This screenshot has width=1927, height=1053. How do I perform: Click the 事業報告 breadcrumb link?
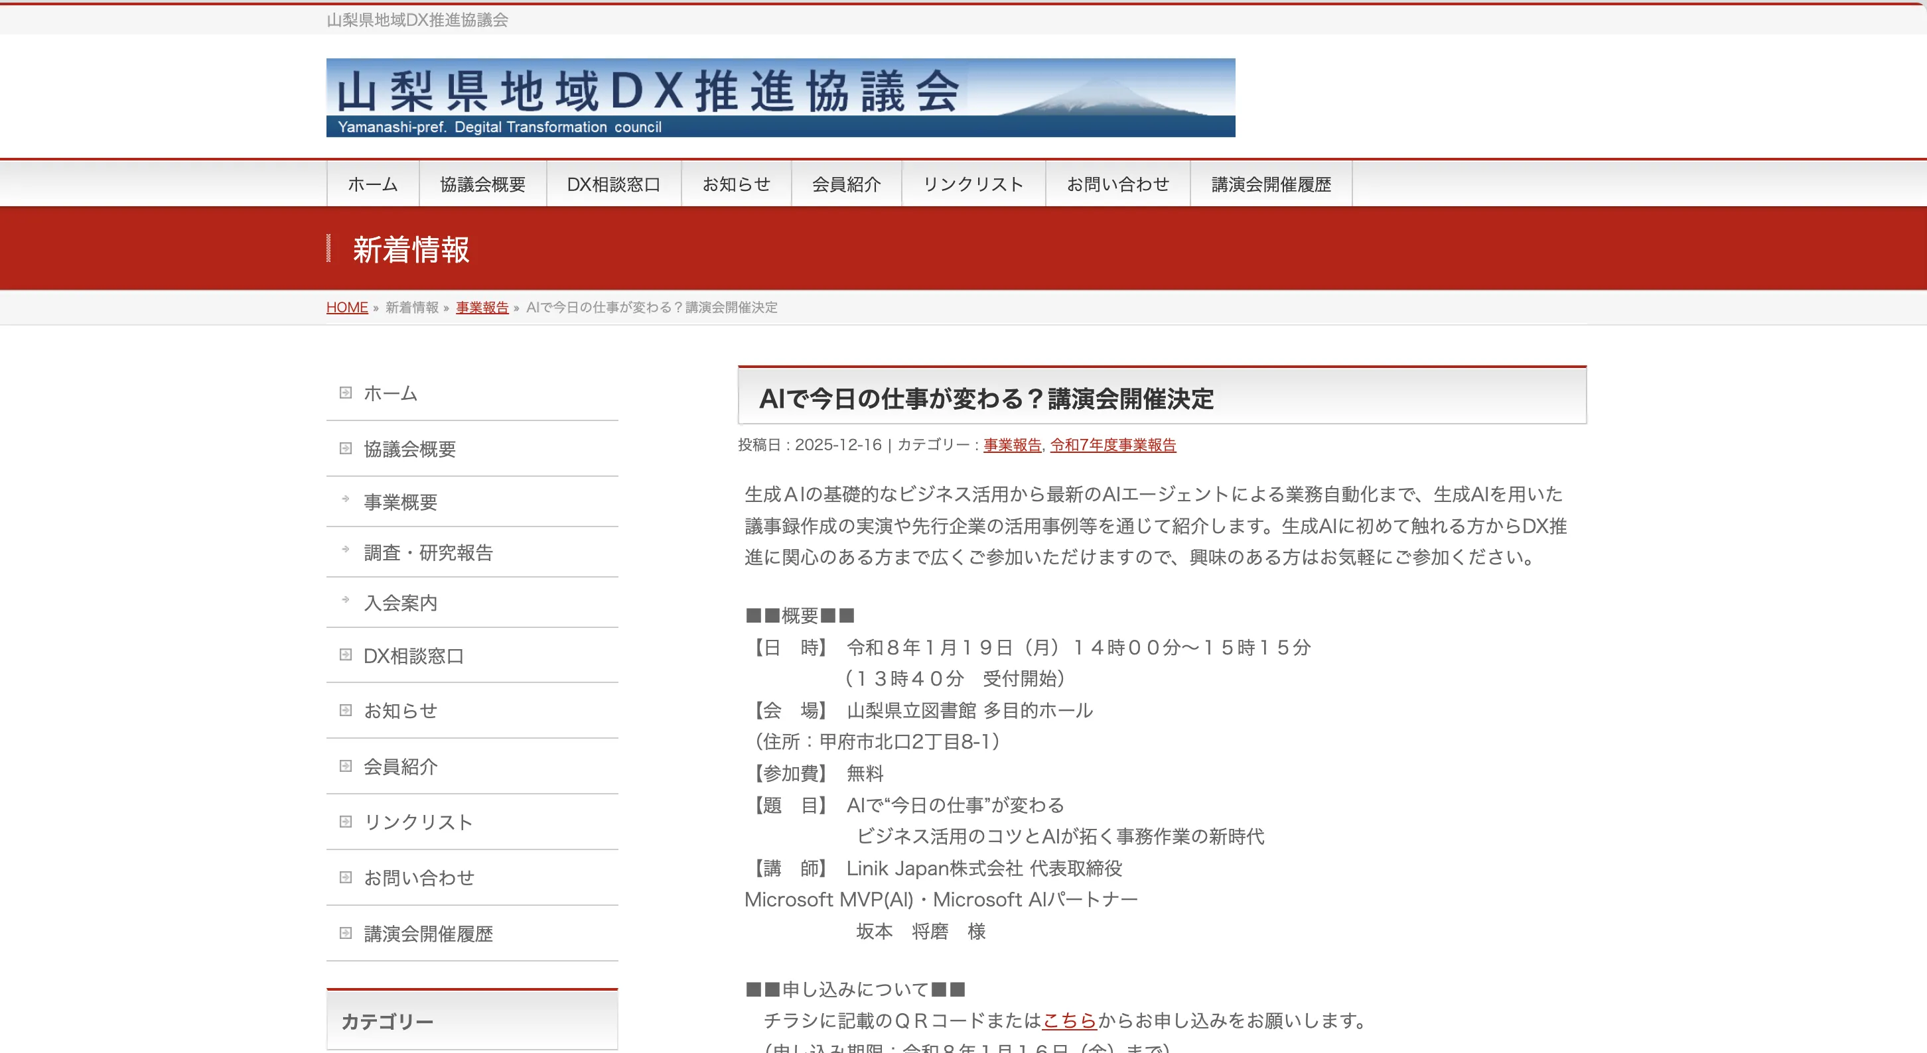482,307
